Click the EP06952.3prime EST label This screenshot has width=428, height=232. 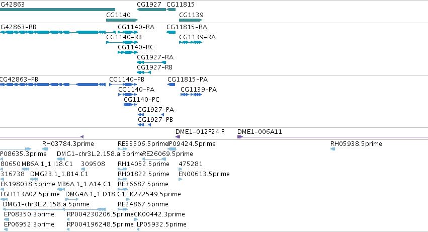pyautogui.click(x=29, y=224)
